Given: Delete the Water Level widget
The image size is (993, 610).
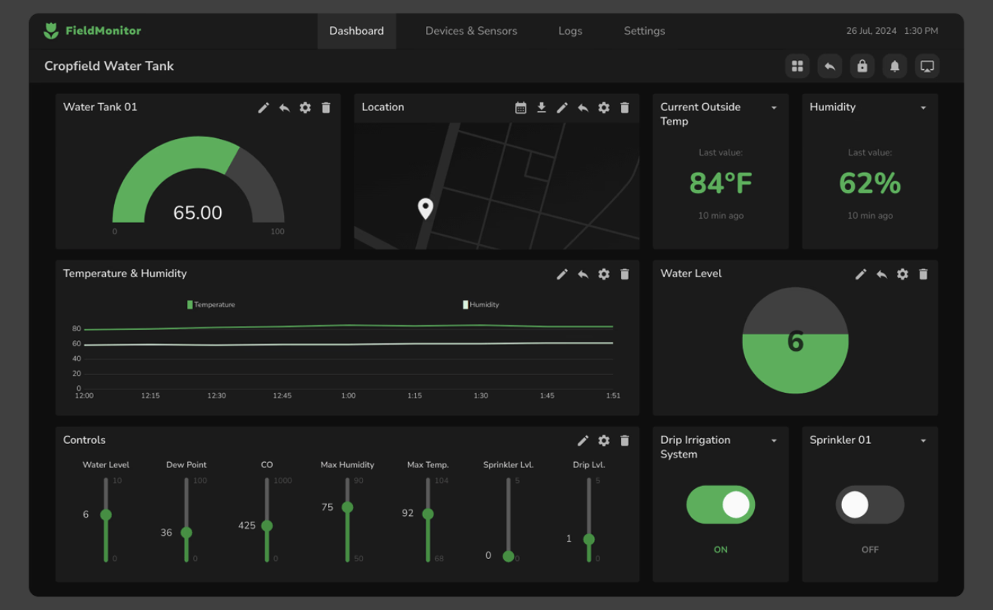Looking at the screenshot, I should (x=923, y=274).
